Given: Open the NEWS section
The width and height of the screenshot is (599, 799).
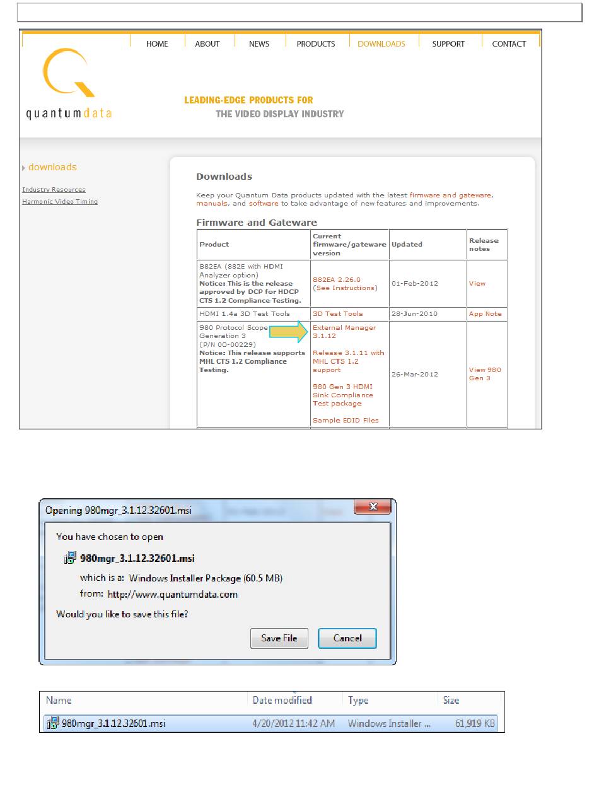Looking at the screenshot, I should (259, 44).
